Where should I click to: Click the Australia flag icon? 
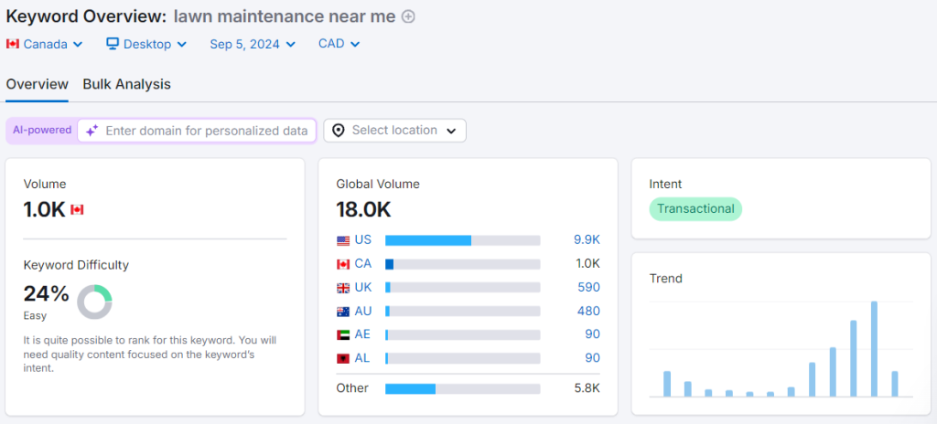point(343,312)
